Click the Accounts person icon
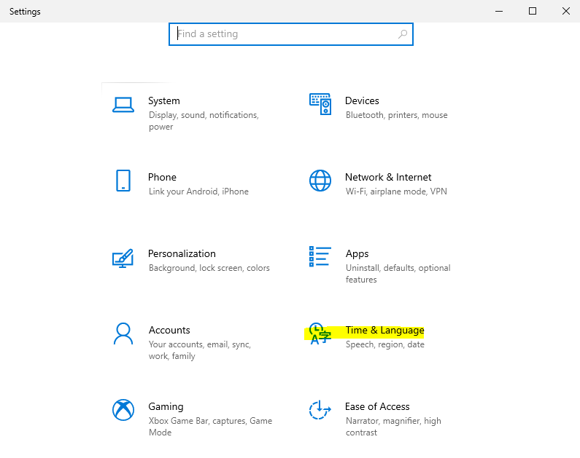580x458 pixels. click(x=123, y=333)
